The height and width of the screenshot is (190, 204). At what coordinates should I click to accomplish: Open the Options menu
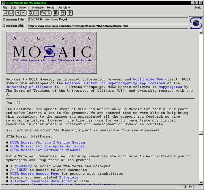tap(24, 7)
